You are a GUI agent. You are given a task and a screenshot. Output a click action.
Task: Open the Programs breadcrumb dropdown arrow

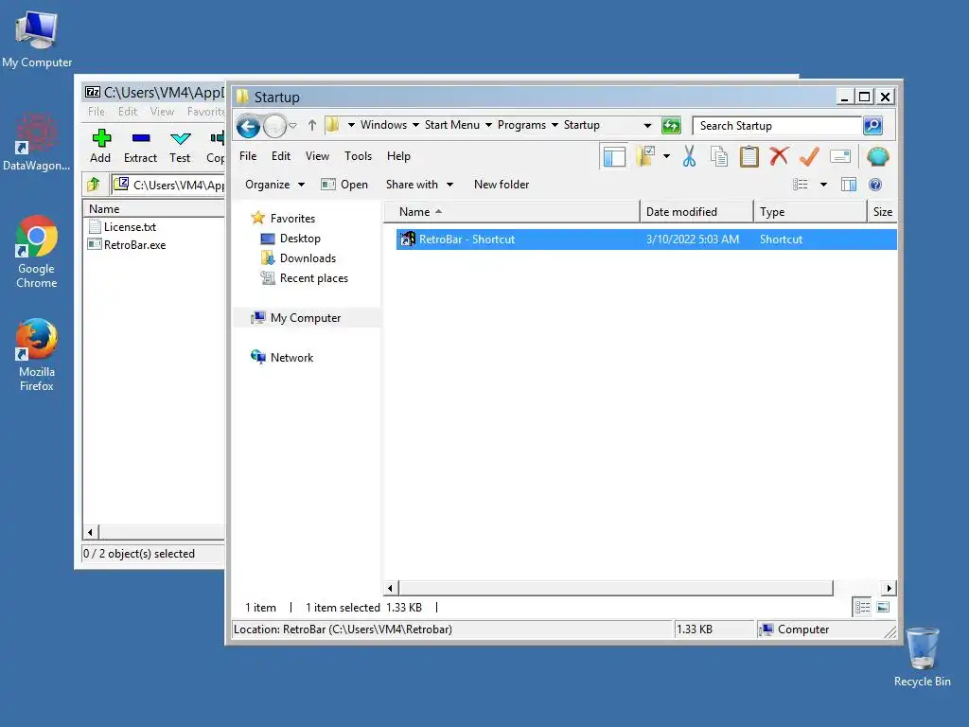pos(555,126)
